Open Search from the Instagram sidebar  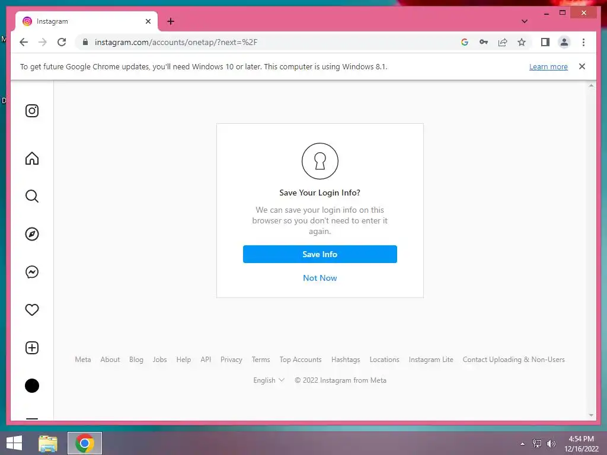[32, 196]
